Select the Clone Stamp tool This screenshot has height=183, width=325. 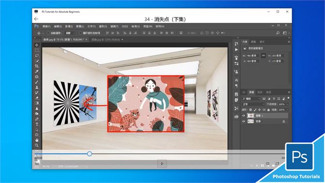tap(37, 87)
